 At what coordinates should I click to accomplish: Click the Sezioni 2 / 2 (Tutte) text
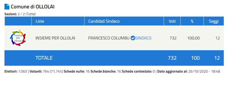(x=20, y=14)
